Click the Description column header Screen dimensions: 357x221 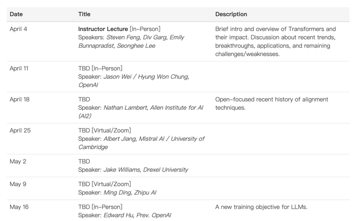coord(231,14)
